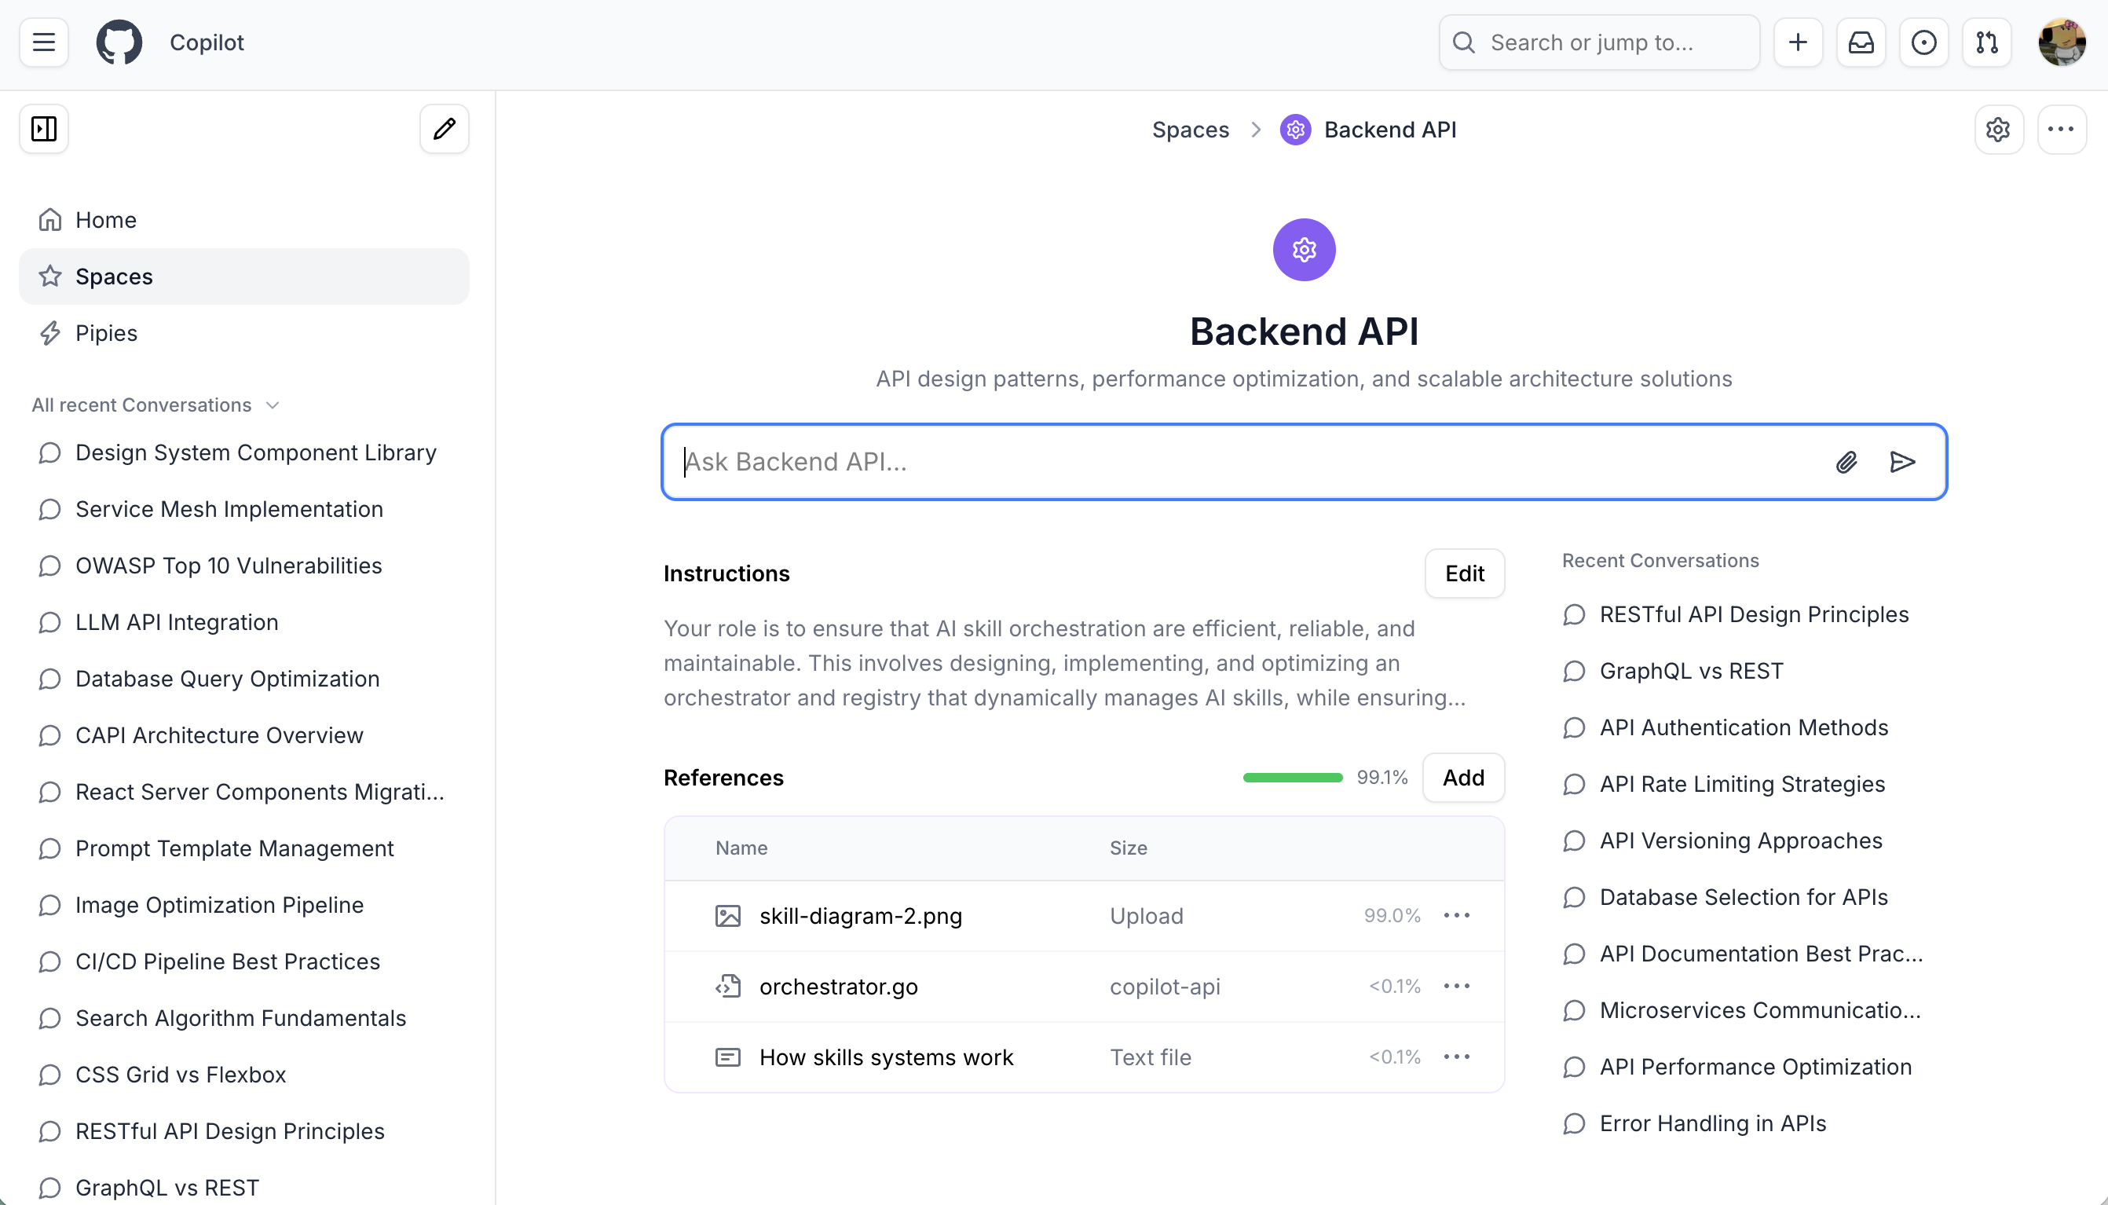2108x1205 pixels.
Task: Click Spaces breadcrumb link
Action: pos(1191,129)
